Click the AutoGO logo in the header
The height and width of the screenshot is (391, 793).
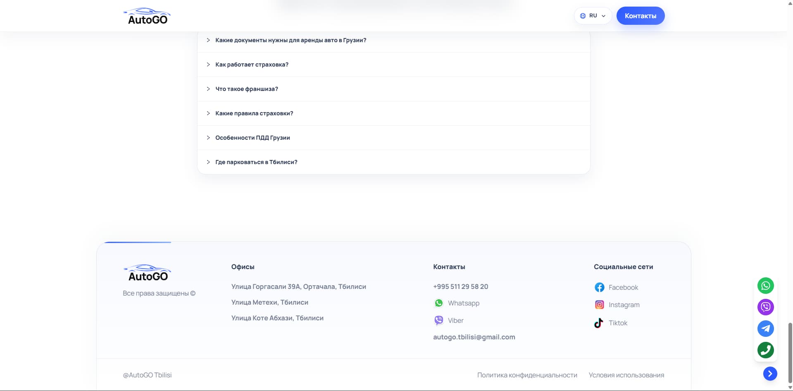147,16
